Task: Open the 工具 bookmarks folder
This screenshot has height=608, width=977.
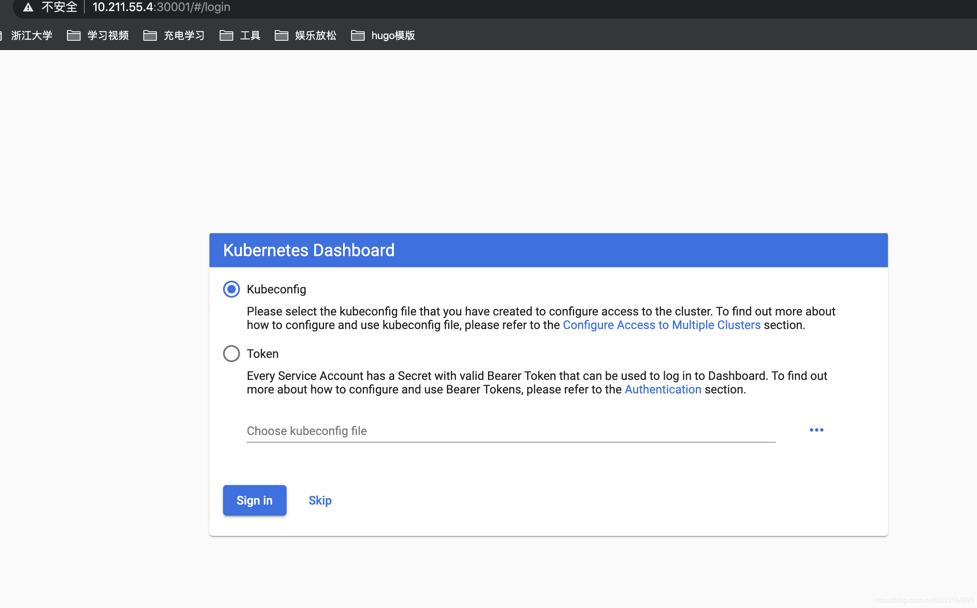Action: (250, 36)
